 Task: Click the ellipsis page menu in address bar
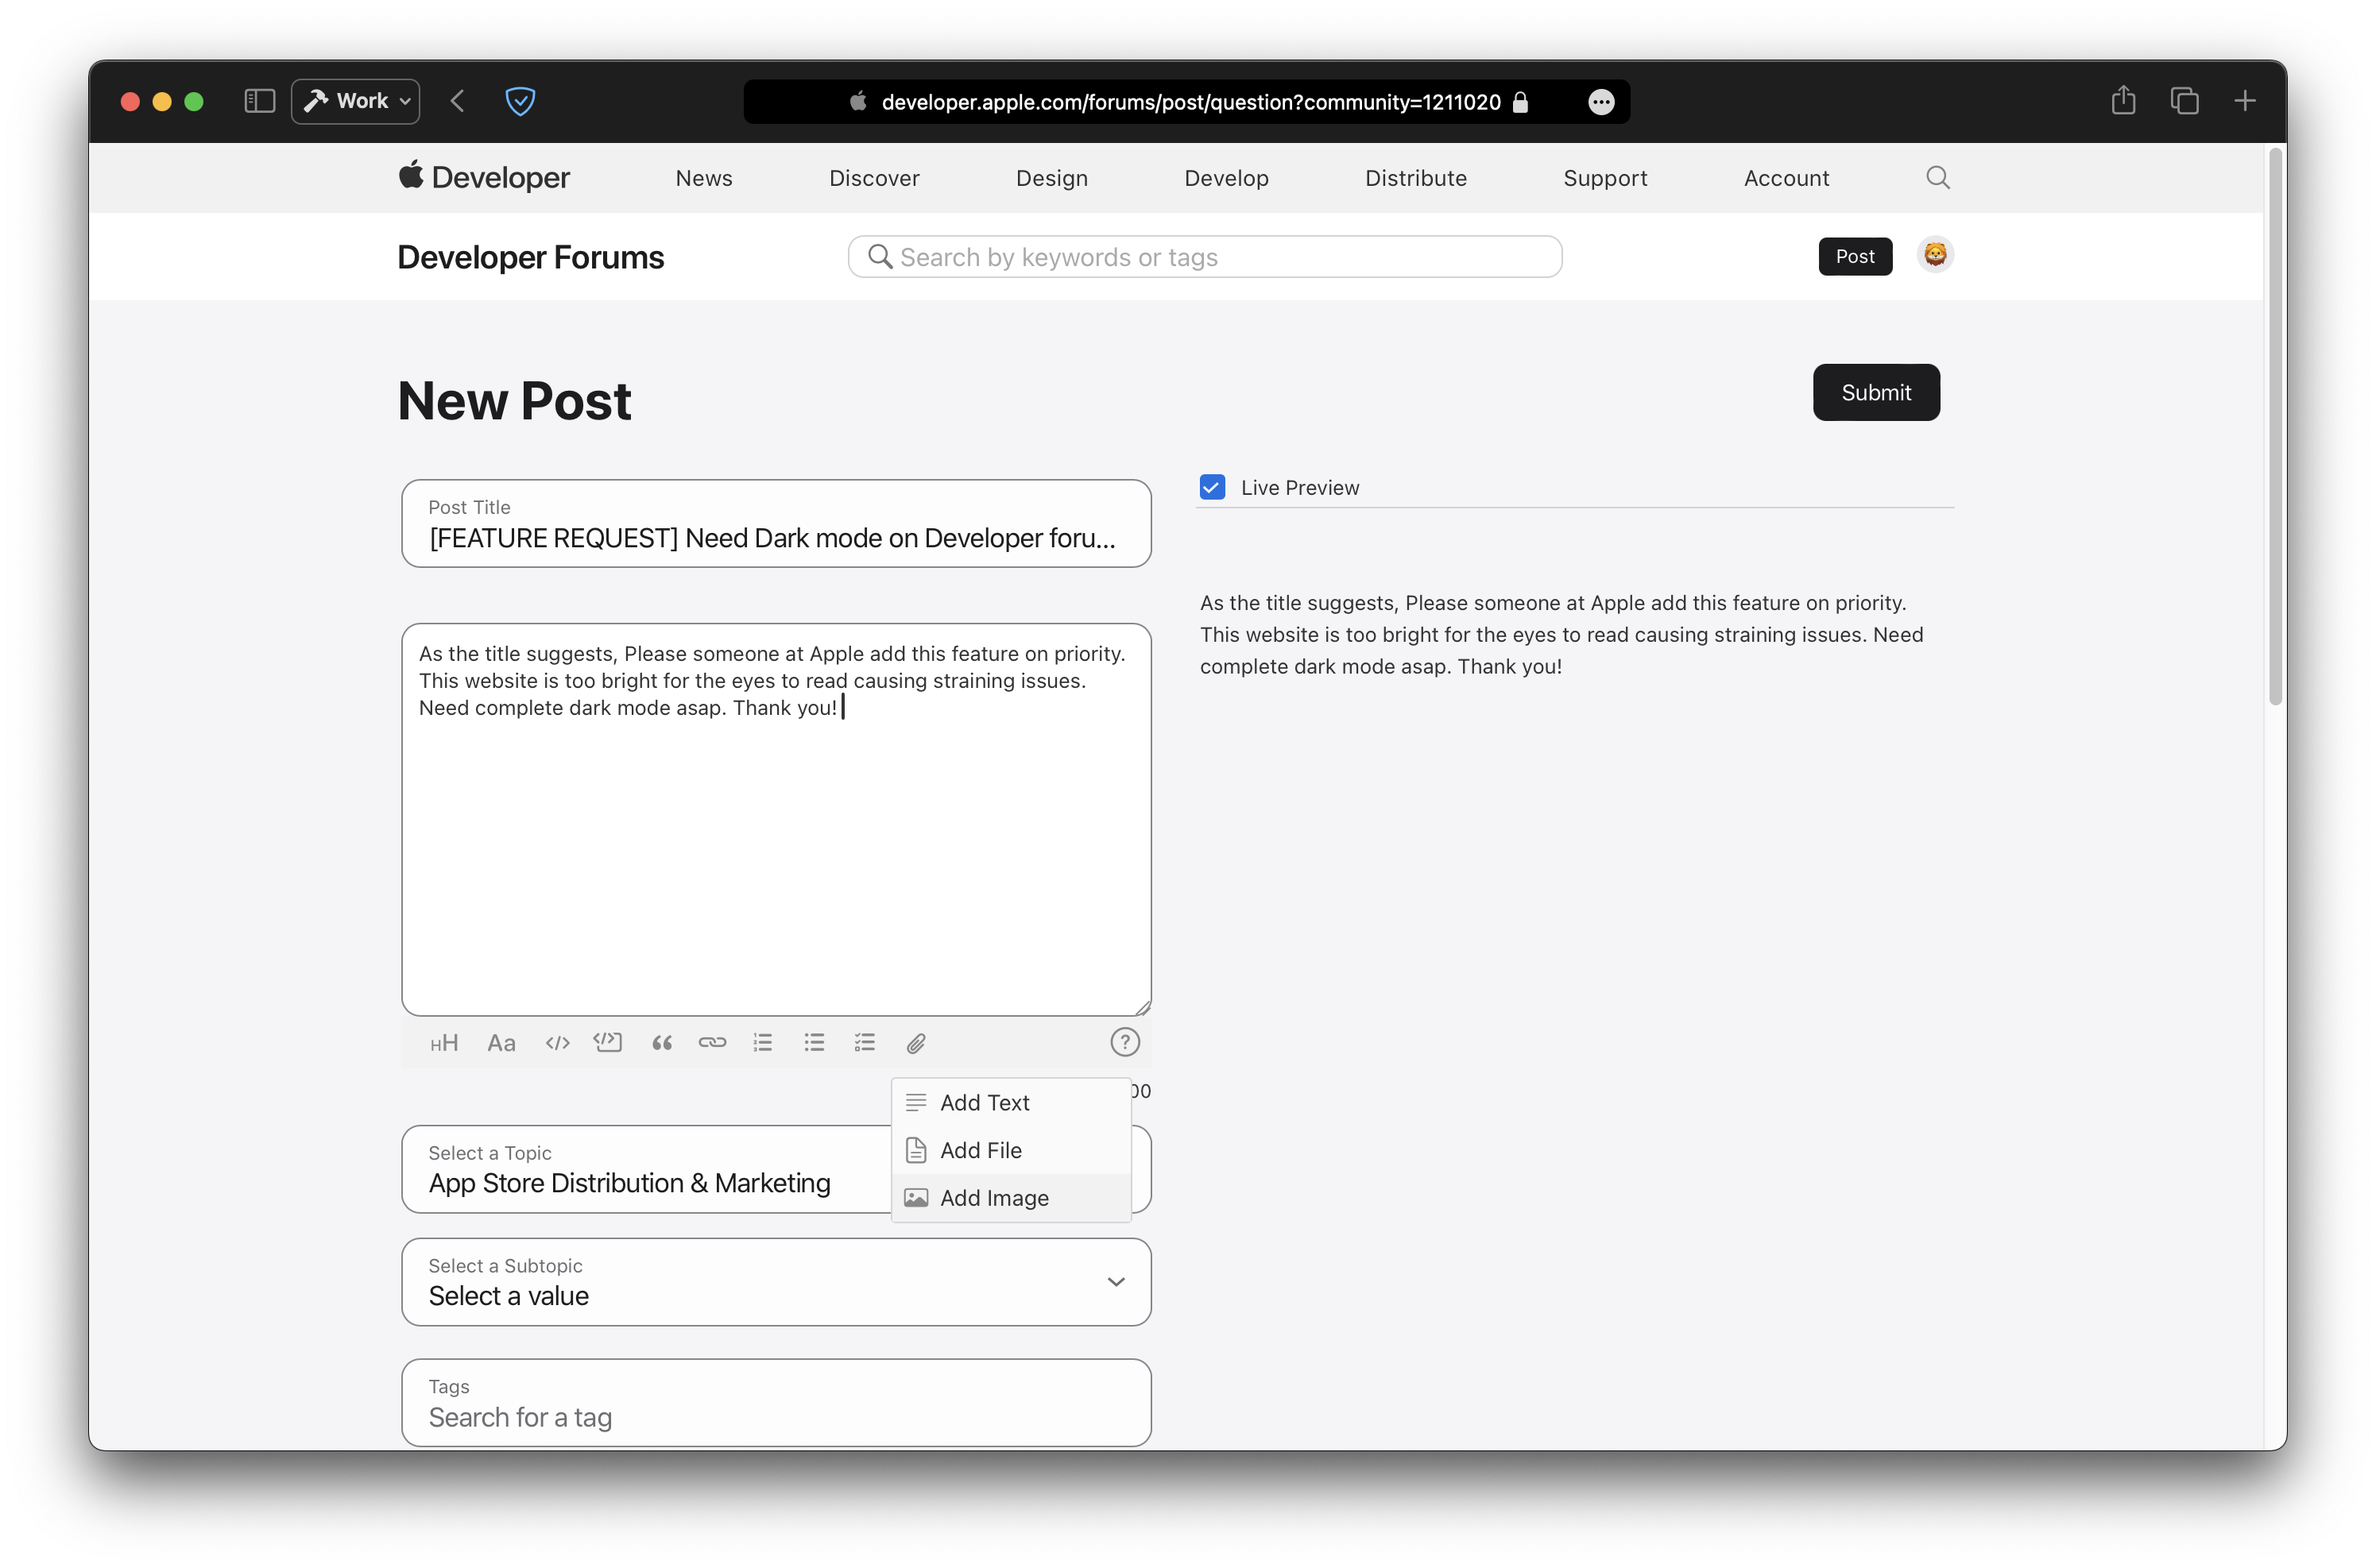tap(1600, 102)
